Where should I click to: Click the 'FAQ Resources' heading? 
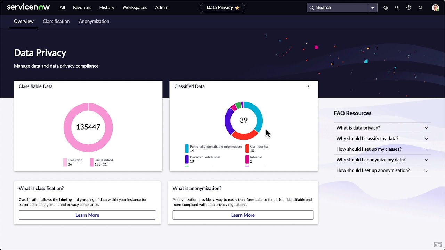353,113
